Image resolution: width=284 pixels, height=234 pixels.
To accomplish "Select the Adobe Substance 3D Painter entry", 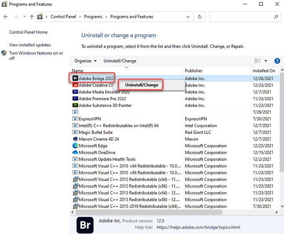I will point(105,105).
